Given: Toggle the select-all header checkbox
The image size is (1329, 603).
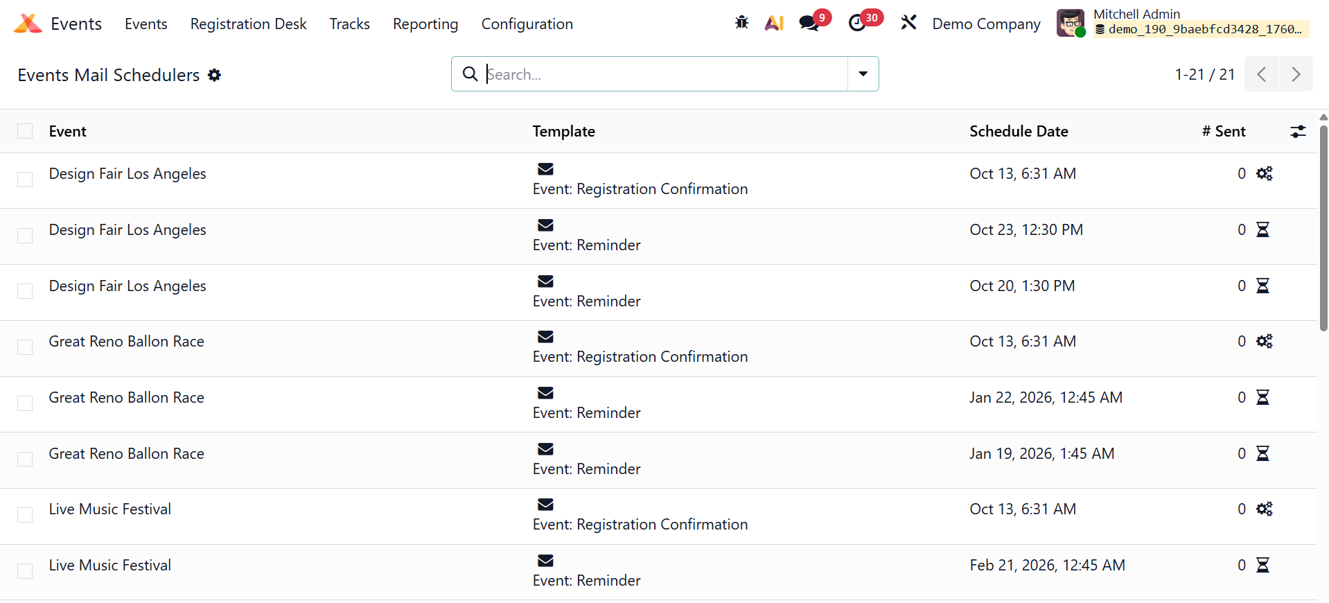Looking at the screenshot, I should pos(25,131).
